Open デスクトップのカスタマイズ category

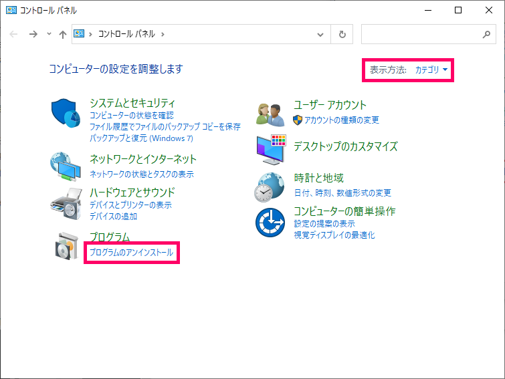pyautogui.click(x=346, y=146)
